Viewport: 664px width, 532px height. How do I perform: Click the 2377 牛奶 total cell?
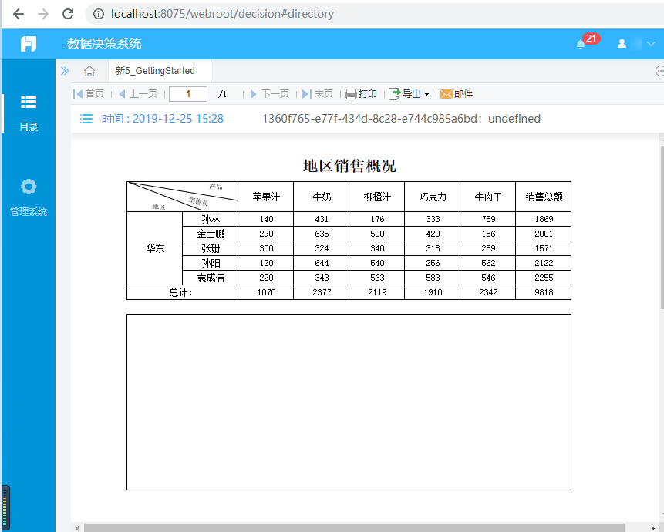pos(322,292)
